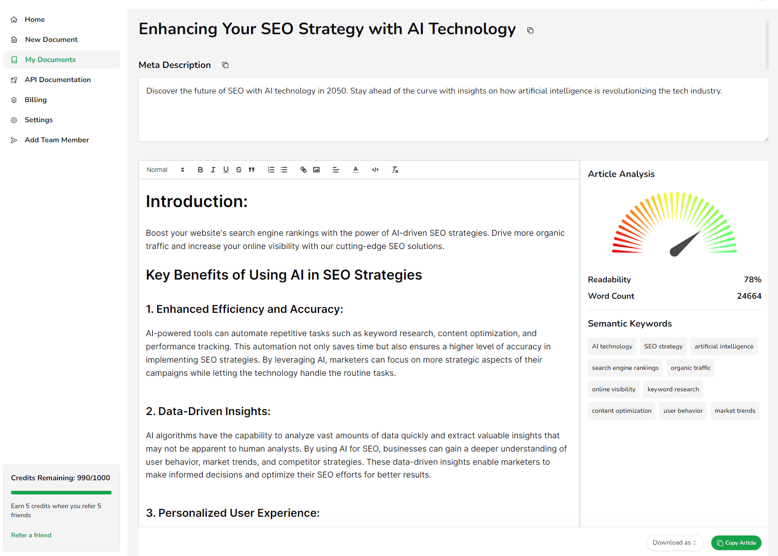Toggle italic text formatting
Viewport: 778px width, 556px height.
(213, 170)
